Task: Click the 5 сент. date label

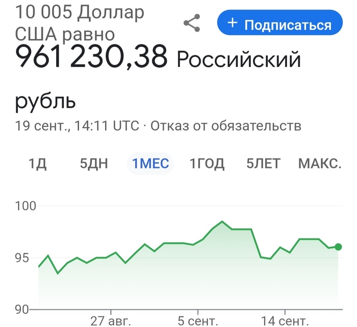Action: (197, 321)
